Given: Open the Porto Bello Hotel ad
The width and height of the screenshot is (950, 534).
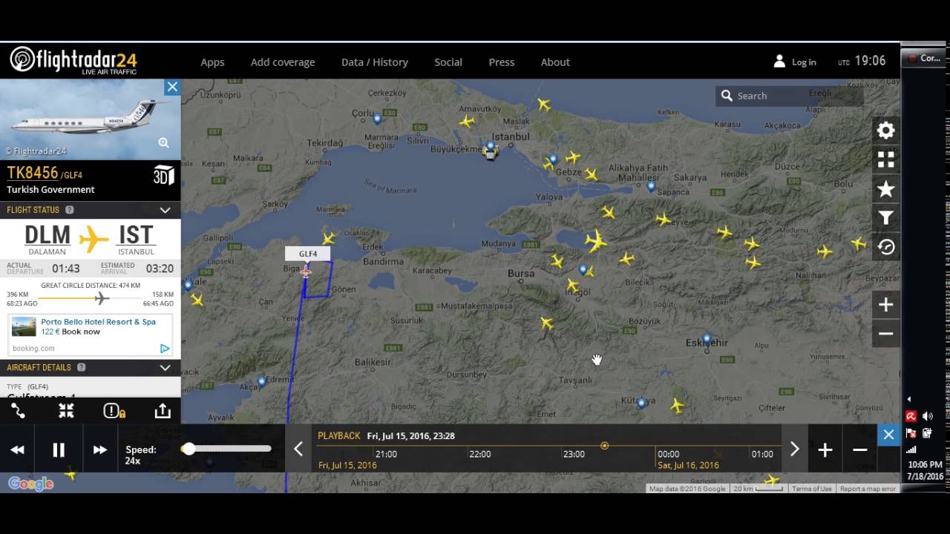Looking at the screenshot, I should click(x=90, y=334).
